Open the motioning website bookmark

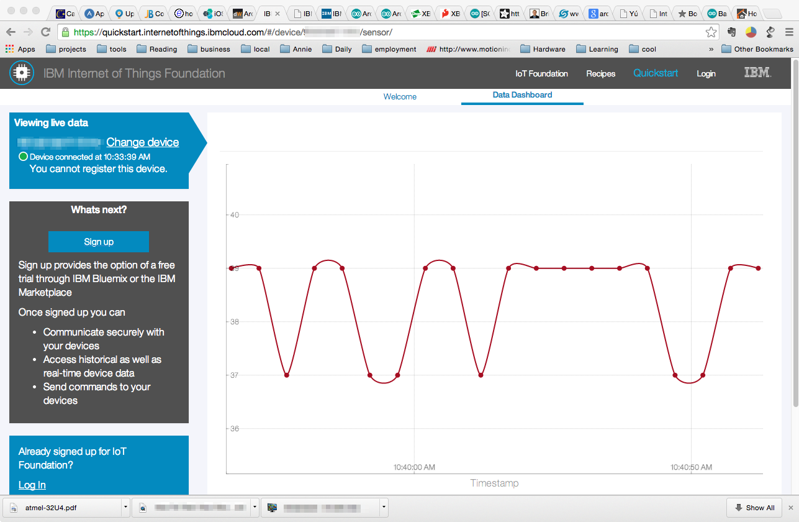pos(469,49)
